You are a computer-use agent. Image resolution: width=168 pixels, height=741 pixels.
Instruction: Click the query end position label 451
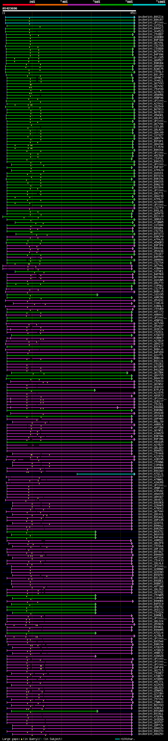(132, 13)
